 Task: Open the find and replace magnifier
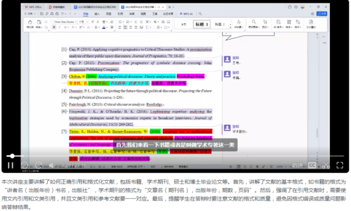tap(253, 22)
